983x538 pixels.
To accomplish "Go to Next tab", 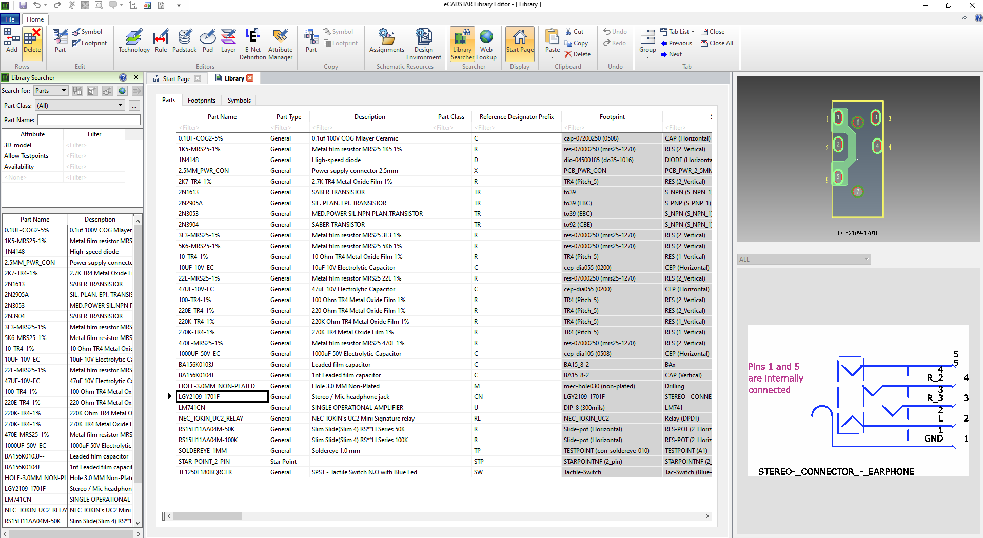I will pyautogui.click(x=671, y=54).
